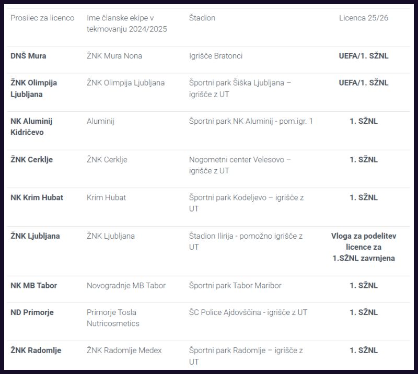Click ŽNK Radomlje Medex team name
The height and width of the screenshot is (374, 418).
point(124,350)
